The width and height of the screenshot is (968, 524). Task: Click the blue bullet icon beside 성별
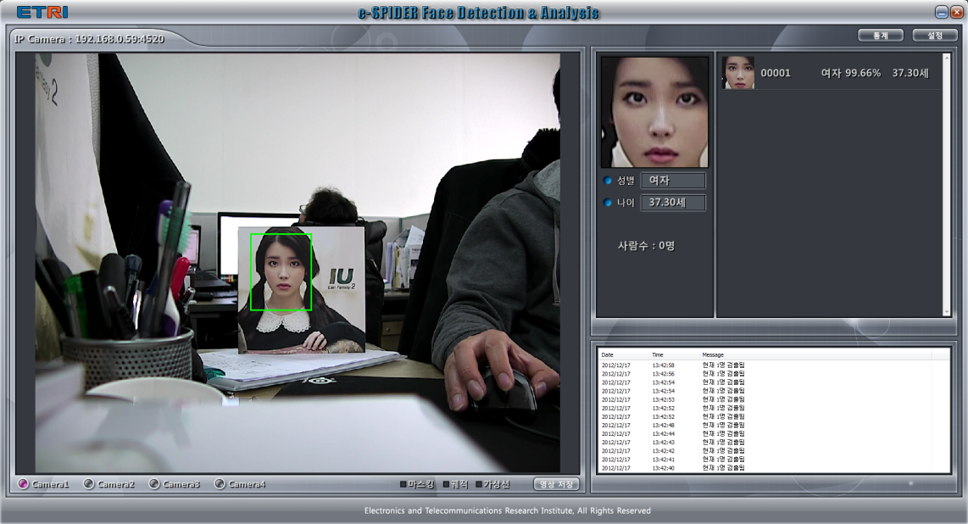(607, 181)
